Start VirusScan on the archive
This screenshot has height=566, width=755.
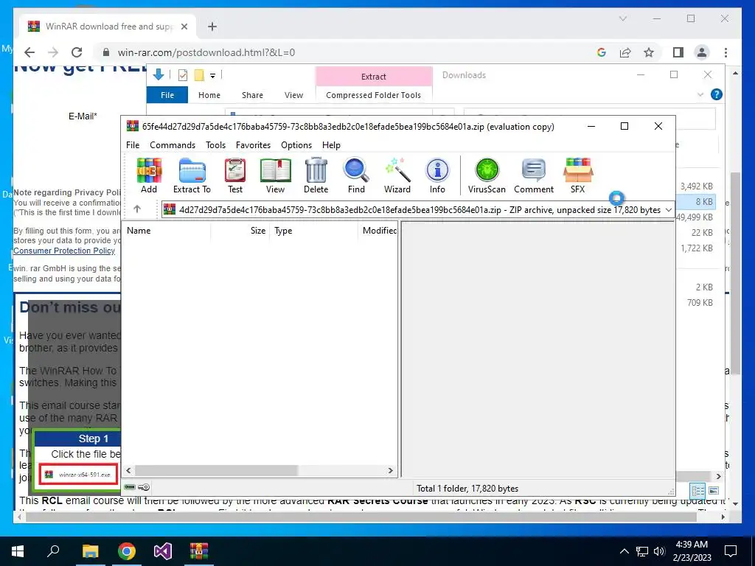tap(487, 175)
